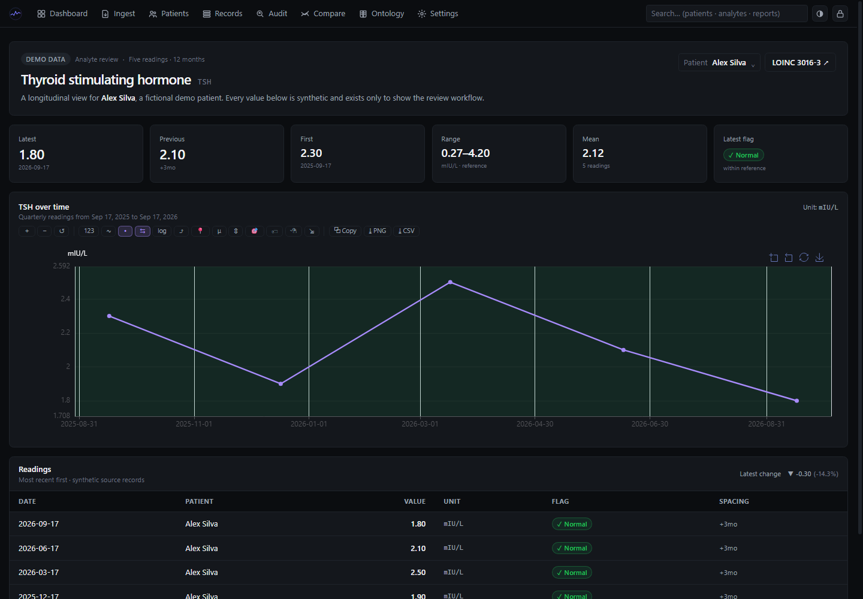Screen dimensions: 863x599
Task: Copy the chart using the Copy button
Action: pos(345,231)
